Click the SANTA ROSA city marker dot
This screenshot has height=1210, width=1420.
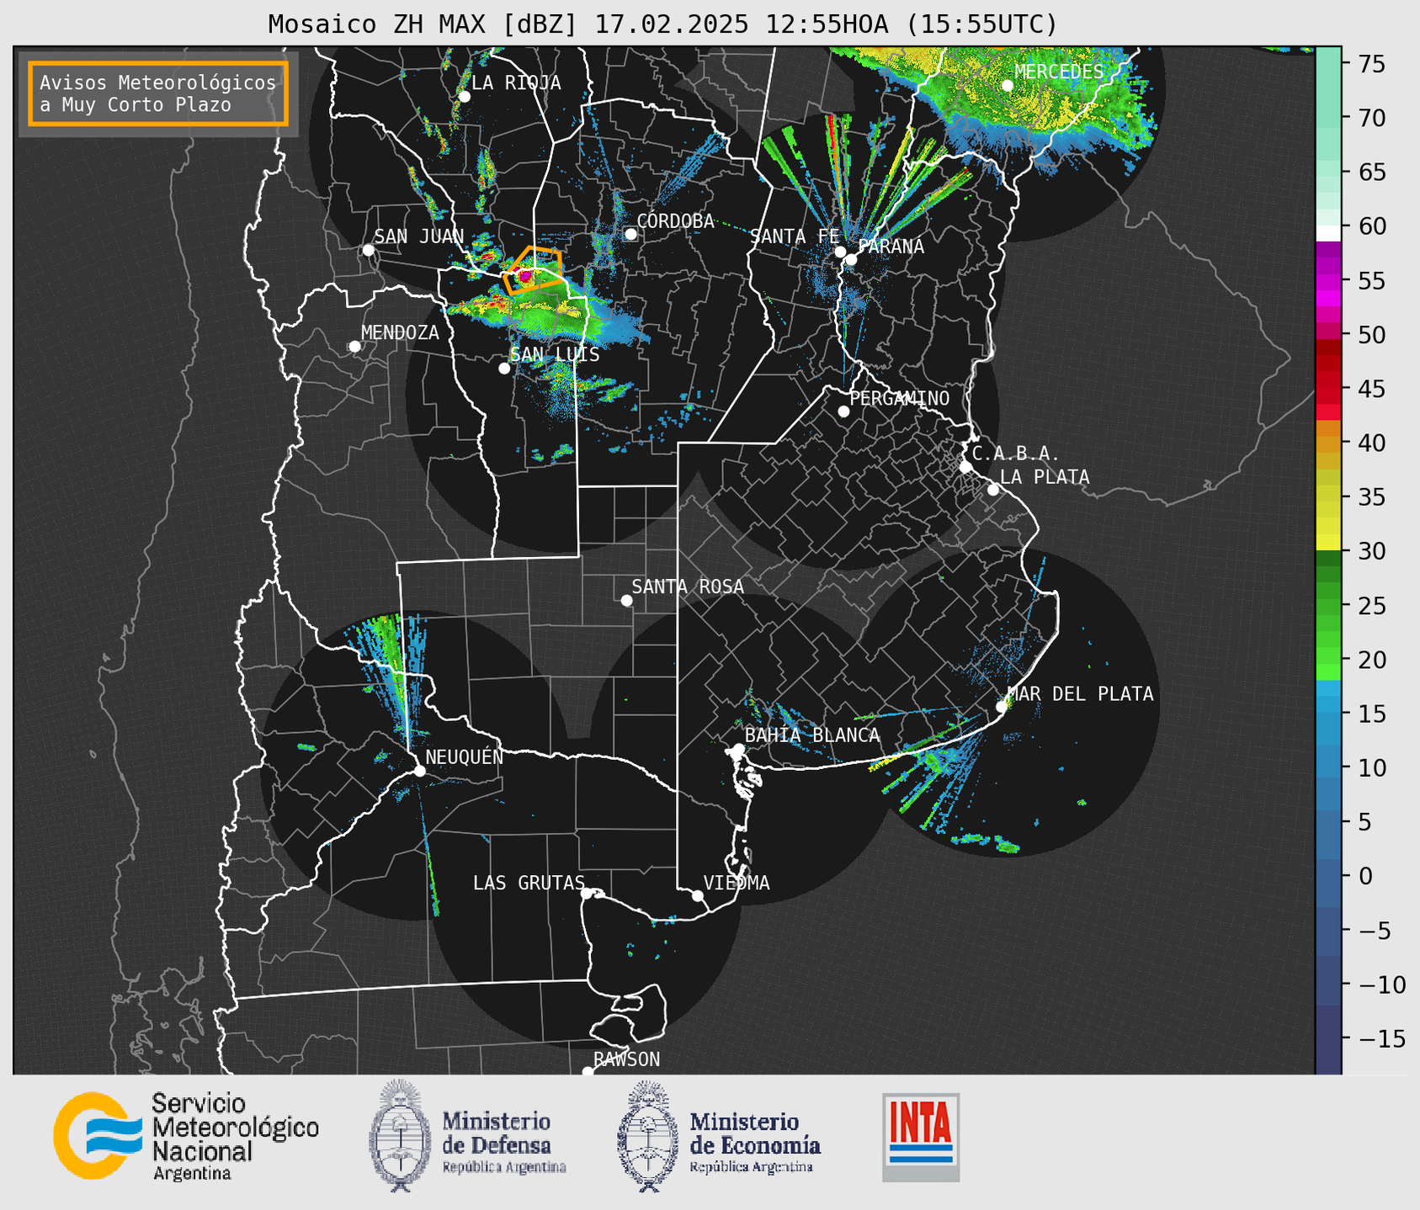point(626,601)
